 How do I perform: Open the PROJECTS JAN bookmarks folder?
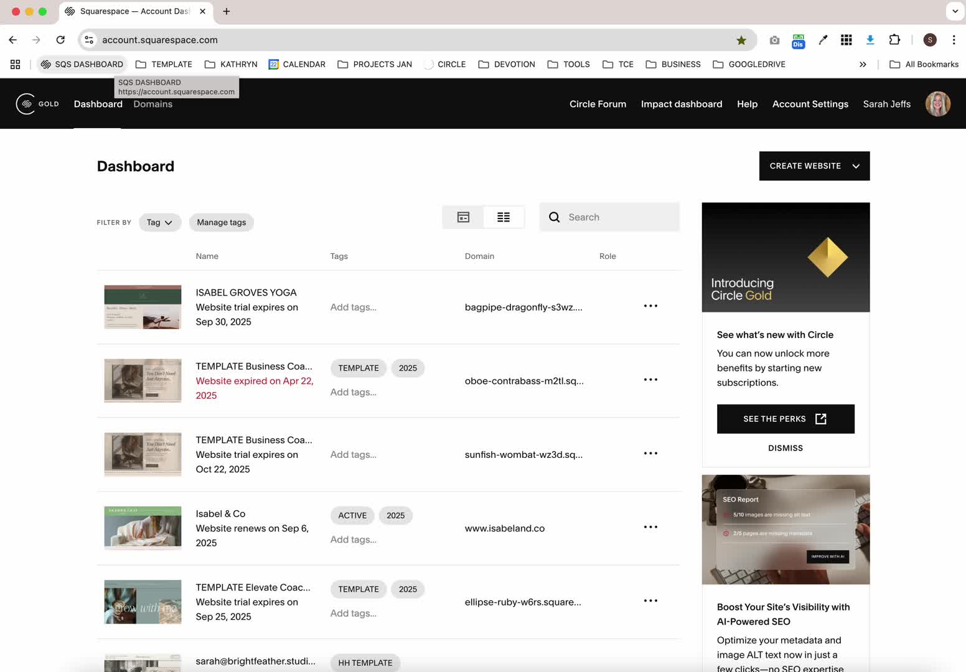[x=375, y=64]
